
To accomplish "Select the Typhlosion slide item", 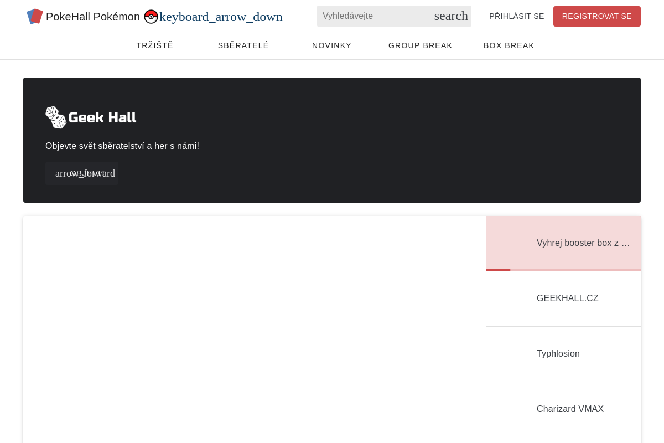I will 563,354.
